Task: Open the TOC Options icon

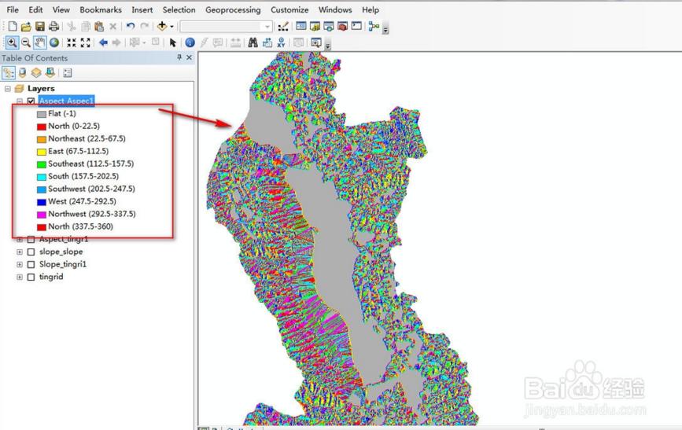Action: click(68, 72)
